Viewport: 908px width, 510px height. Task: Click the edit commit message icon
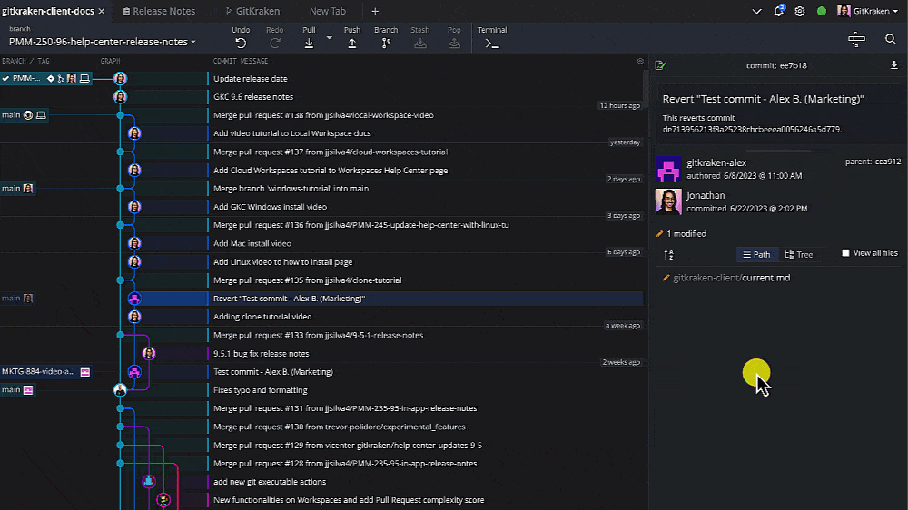(x=660, y=65)
